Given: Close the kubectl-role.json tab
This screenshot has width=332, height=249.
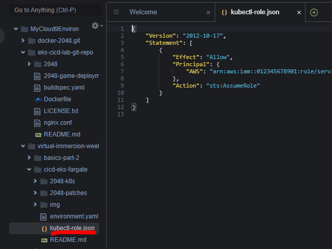Looking at the screenshot, I should click(299, 13).
